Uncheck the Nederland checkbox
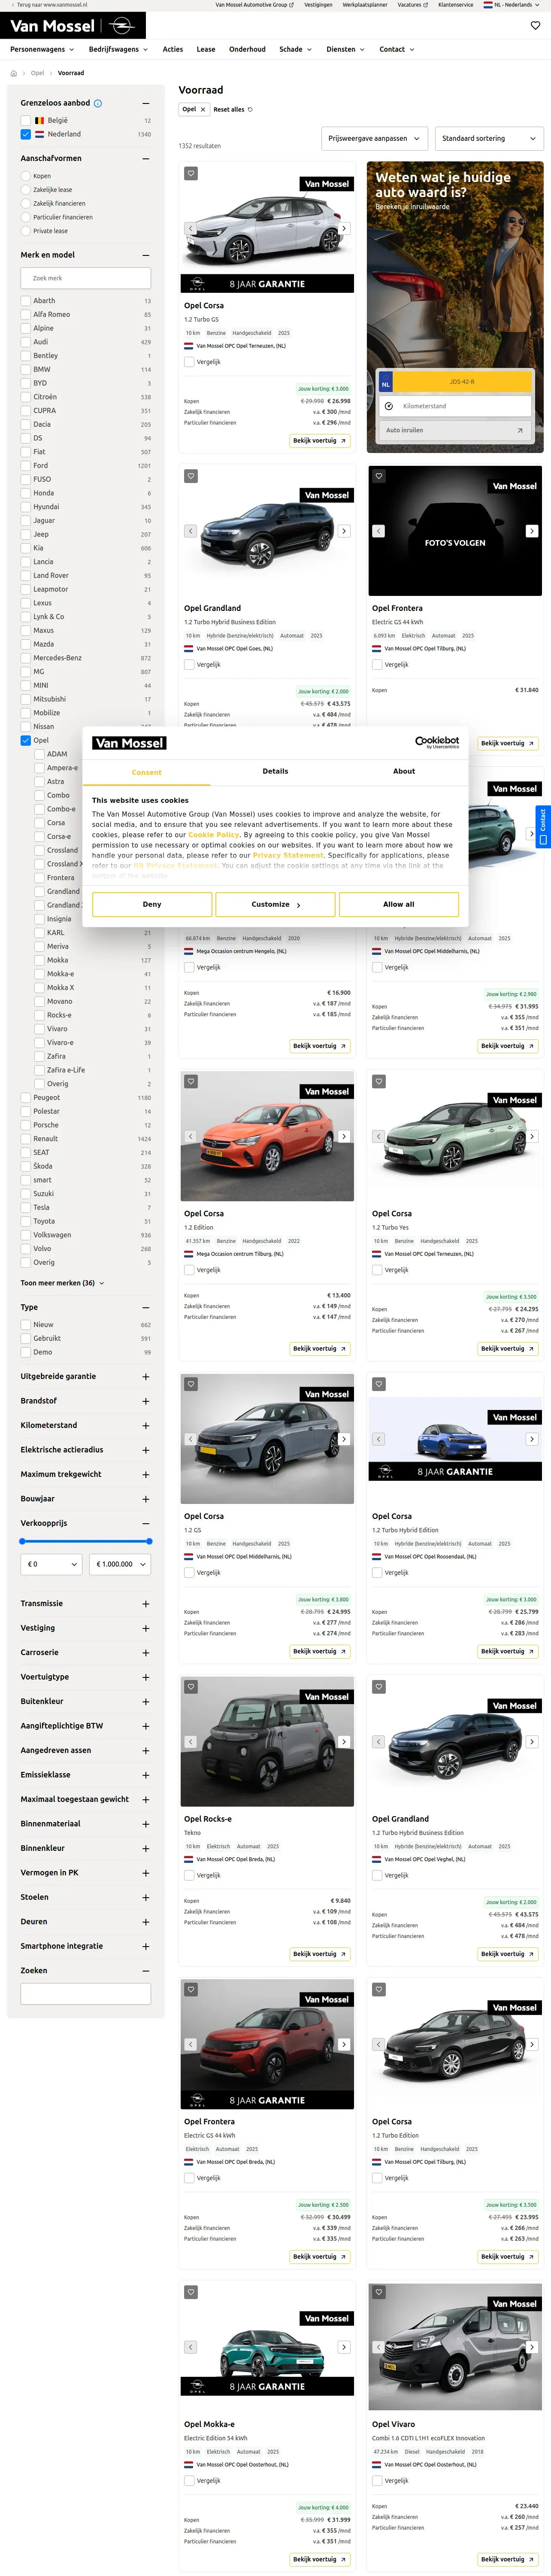551x2576 pixels. click(x=26, y=134)
